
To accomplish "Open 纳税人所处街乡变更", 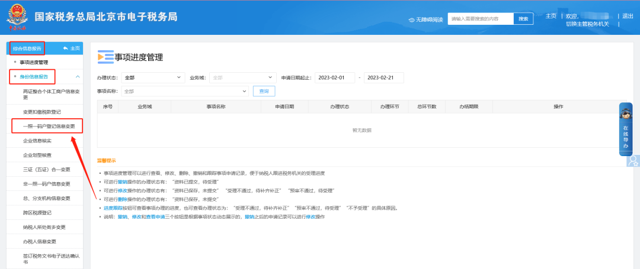I will (x=44, y=226).
